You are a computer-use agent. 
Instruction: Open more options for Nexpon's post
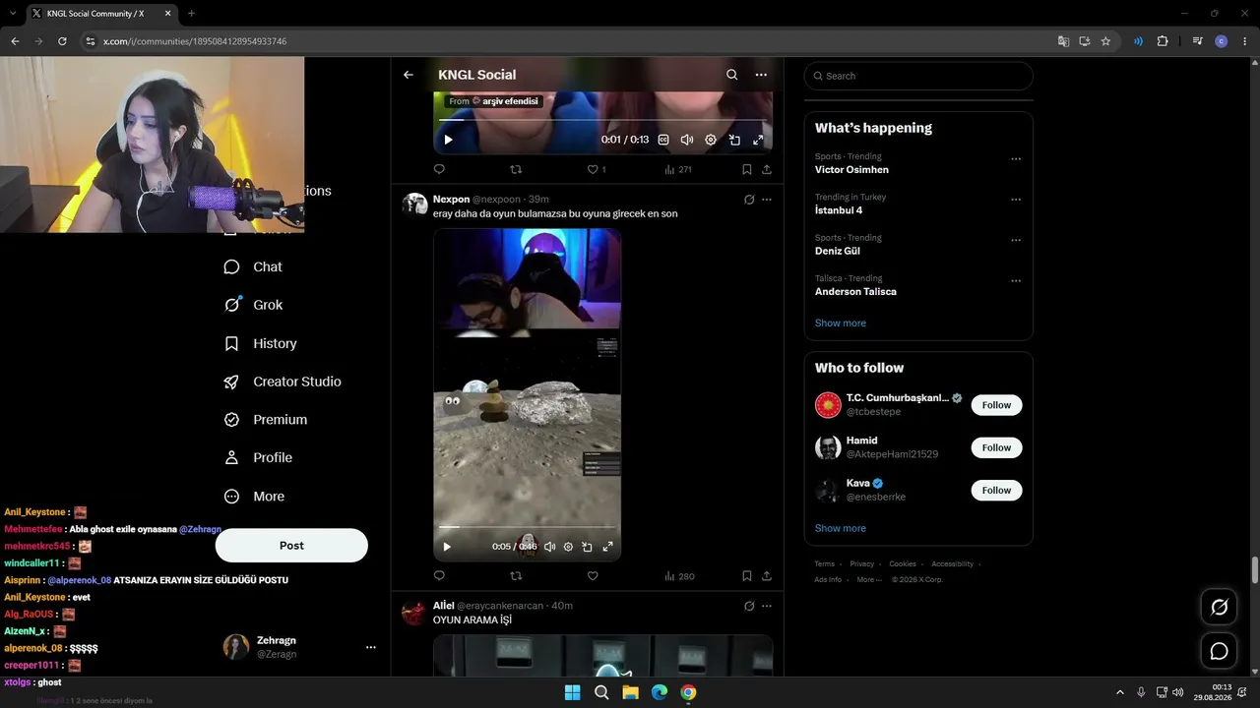point(767,200)
